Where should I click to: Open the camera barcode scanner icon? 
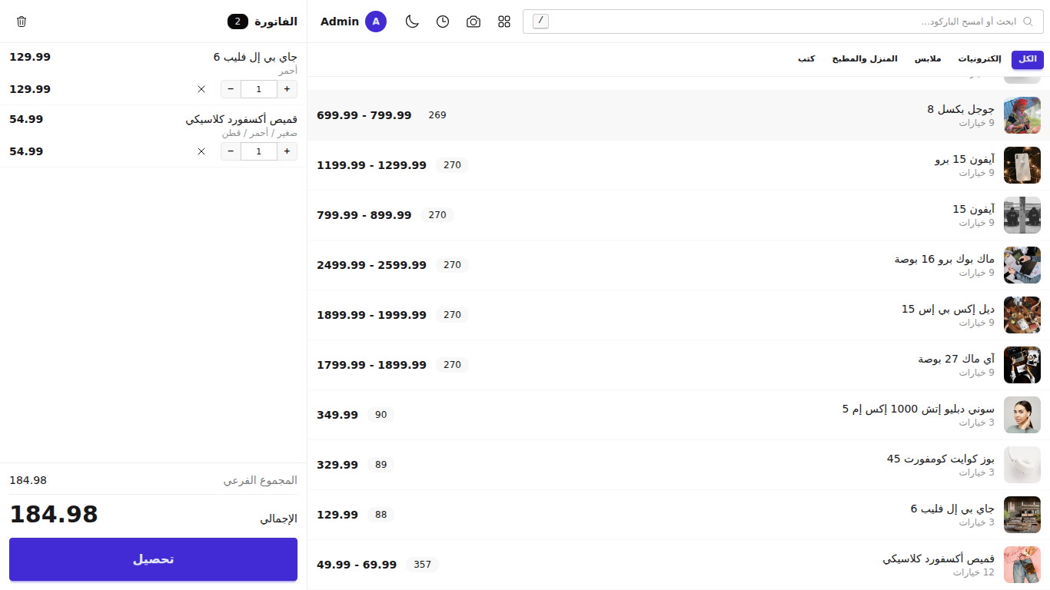click(473, 22)
